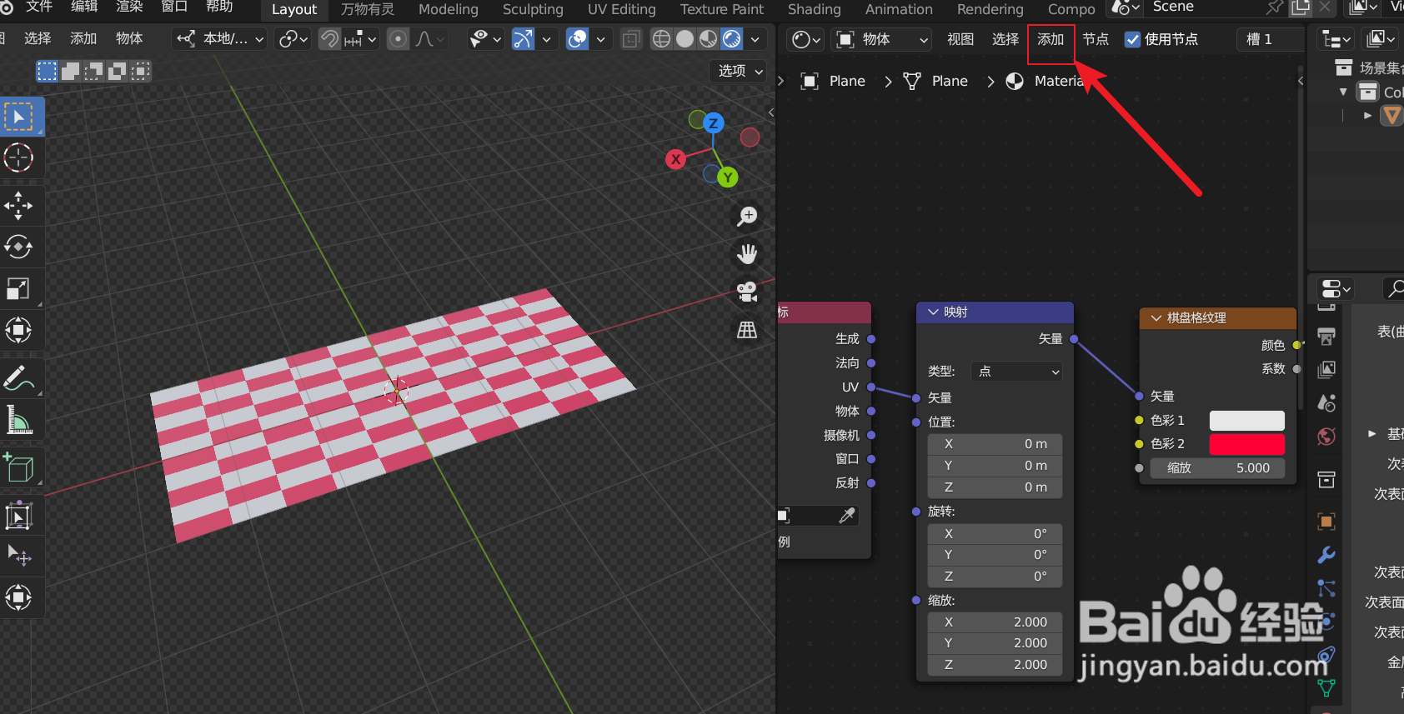
Task: Toggle proportional editing button
Action: pos(399,39)
